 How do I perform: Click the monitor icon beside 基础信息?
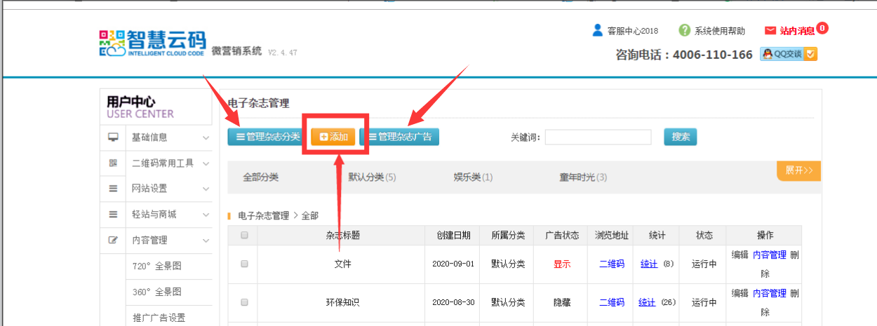tap(113, 137)
